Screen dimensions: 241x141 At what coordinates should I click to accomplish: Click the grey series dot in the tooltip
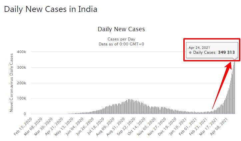click(x=190, y=52)
